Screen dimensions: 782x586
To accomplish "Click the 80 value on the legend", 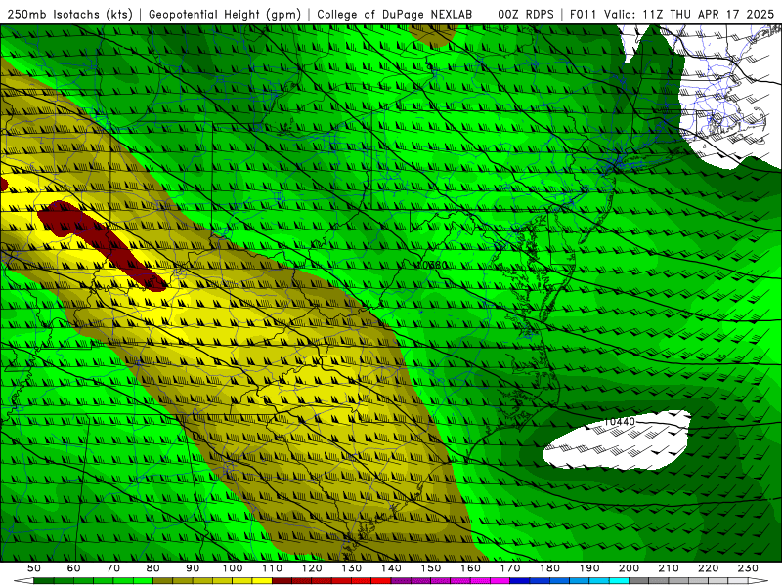I will pos(153,568).
